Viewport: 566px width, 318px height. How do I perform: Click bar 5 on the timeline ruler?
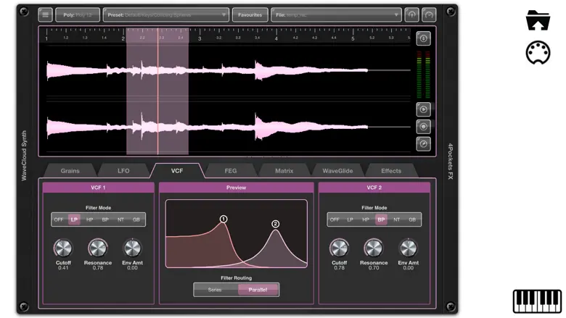point(353,38)
